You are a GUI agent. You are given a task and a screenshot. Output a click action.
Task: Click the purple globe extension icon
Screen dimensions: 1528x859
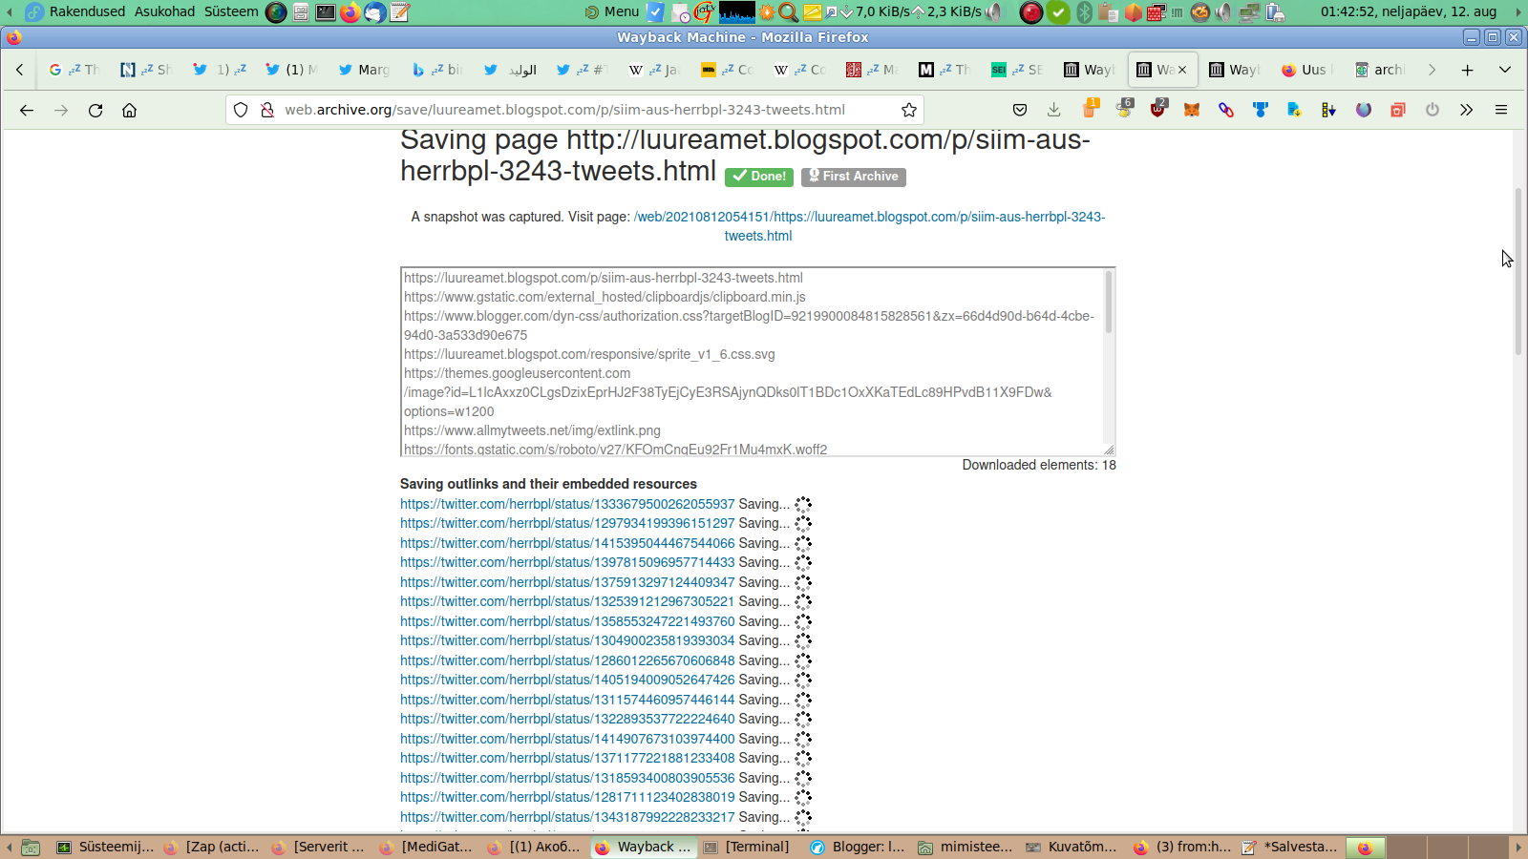pyautogui.click(x=1364, y=110)
